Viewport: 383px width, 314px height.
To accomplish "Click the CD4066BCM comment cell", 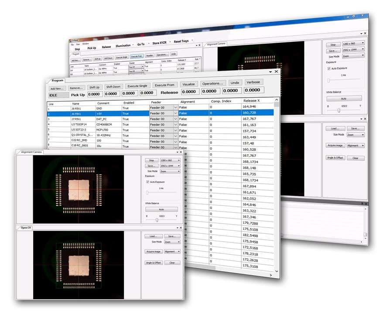I will [x=104, y=124].
